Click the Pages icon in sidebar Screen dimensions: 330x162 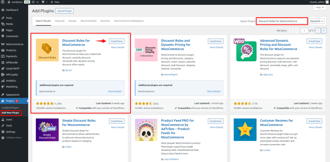coord(3,30)
